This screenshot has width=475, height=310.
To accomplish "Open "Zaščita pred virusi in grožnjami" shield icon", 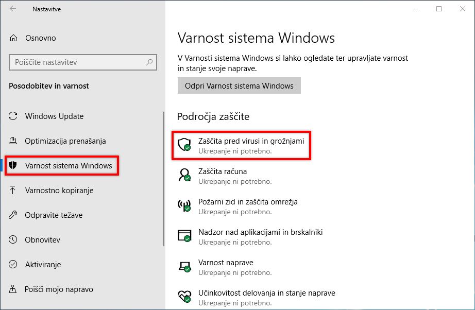I will [x=184, y=144].
